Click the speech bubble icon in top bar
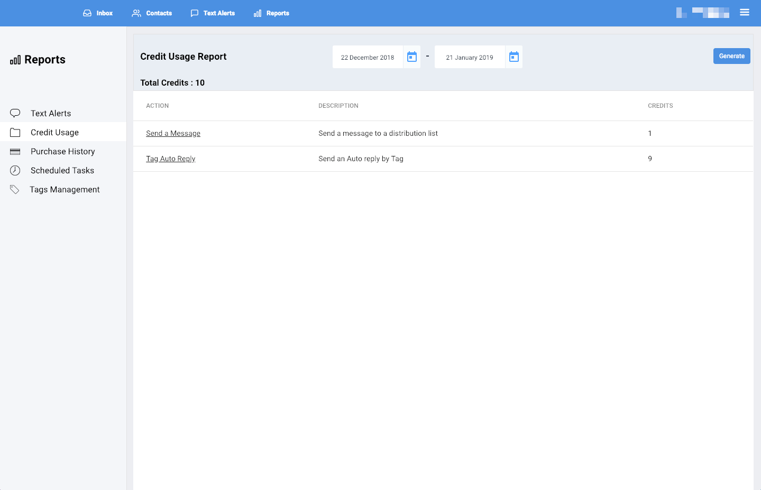The image size is (761, 490). point(195,13)
